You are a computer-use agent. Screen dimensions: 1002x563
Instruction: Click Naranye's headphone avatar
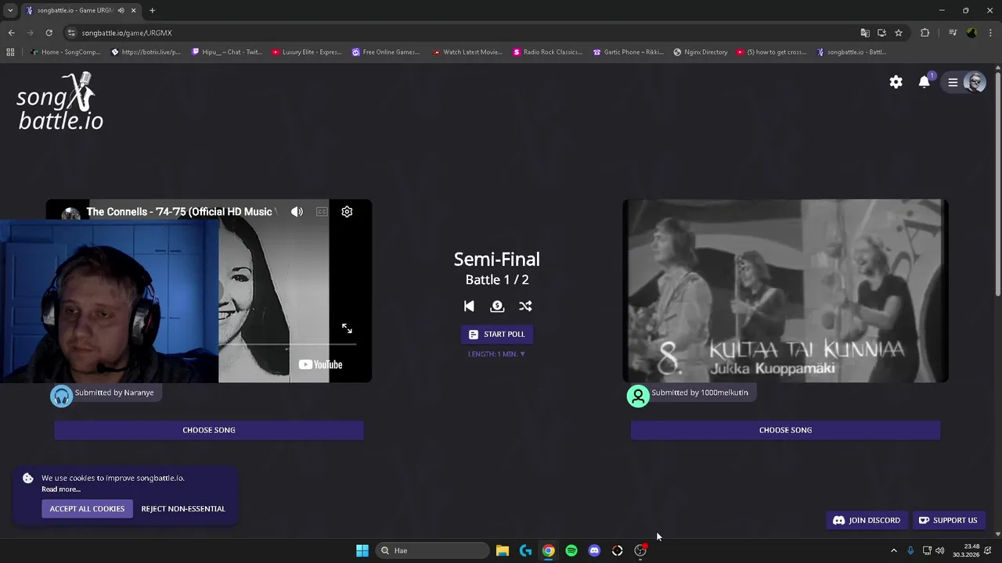point(61,396)
